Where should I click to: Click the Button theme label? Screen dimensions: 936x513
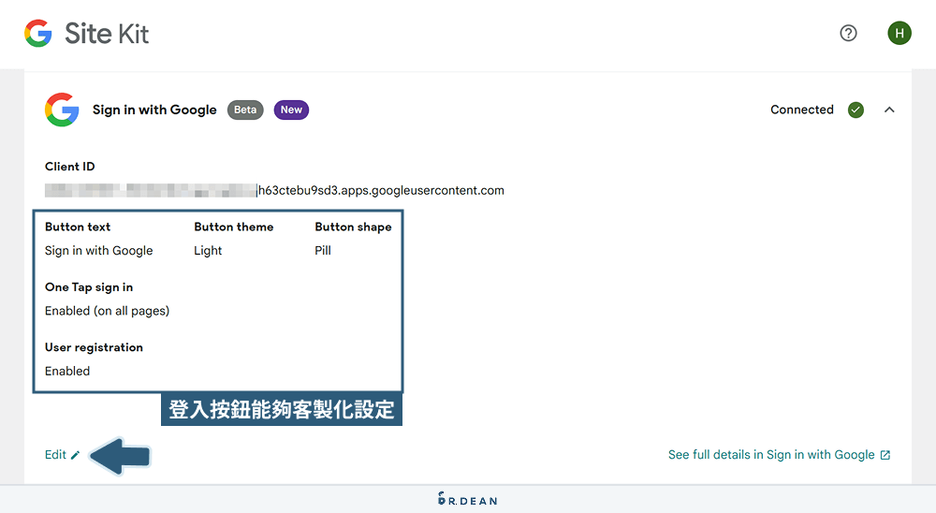233,227
